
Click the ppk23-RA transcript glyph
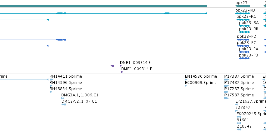pyautogui.click(x=244, y=26)
